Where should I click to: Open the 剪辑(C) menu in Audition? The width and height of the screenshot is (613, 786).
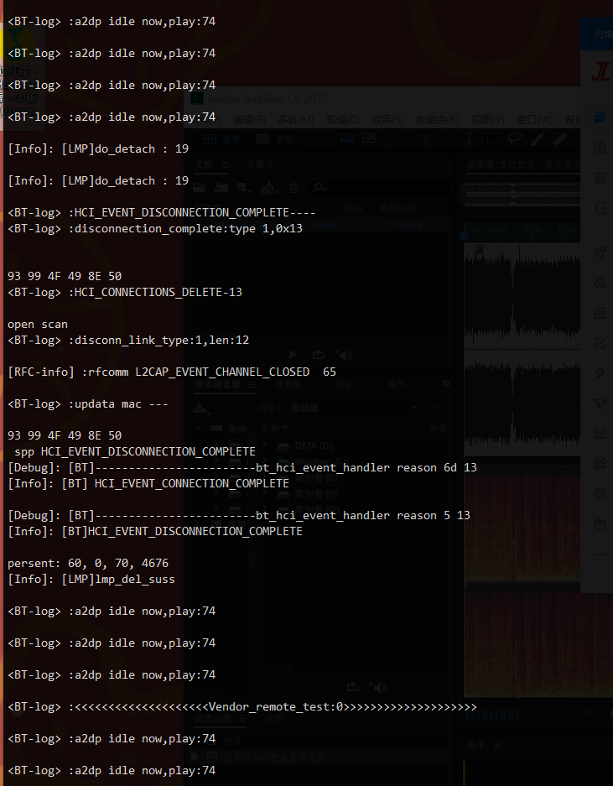pos(343,119)
